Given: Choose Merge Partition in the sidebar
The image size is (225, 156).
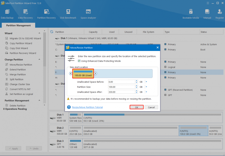Looking at the screenshot, I should tap(18, 74).
